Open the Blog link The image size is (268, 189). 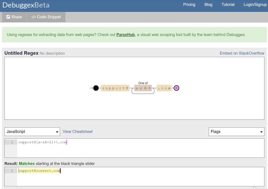pyautogui.click(x=208, y=5)
